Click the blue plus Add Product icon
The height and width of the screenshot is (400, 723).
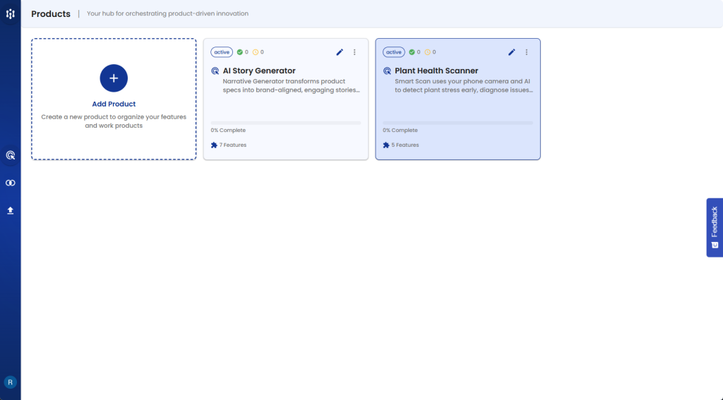(x=114, y=78)
